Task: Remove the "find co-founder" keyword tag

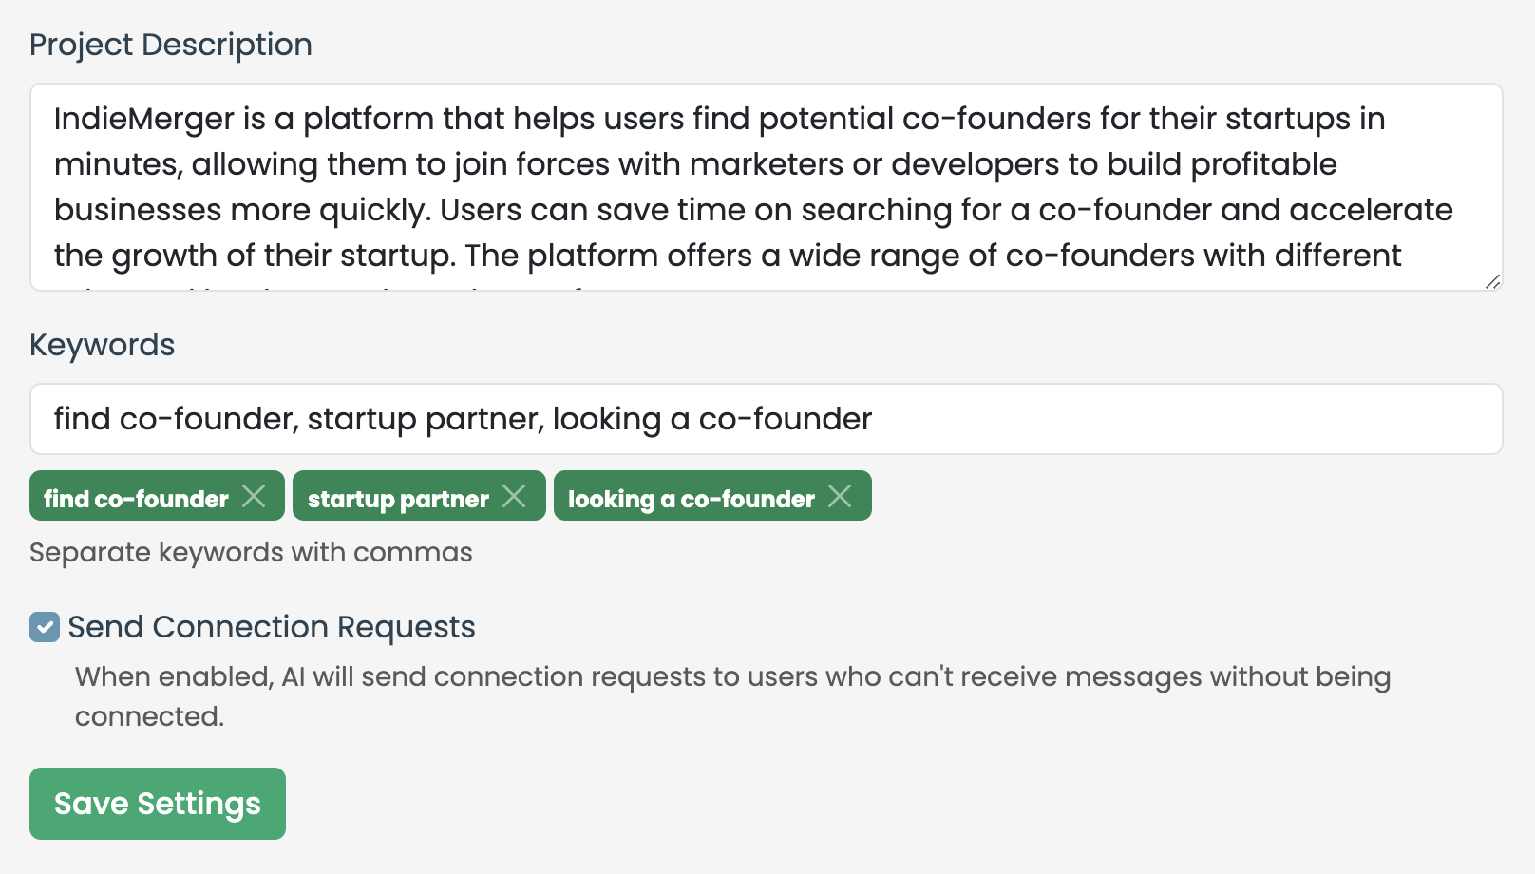Action: [x=254, y=496]
